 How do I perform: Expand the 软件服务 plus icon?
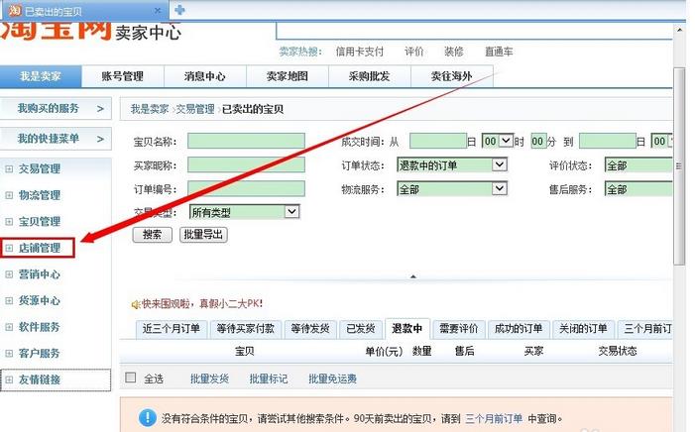pyautogui.click(x=9, y=327)
